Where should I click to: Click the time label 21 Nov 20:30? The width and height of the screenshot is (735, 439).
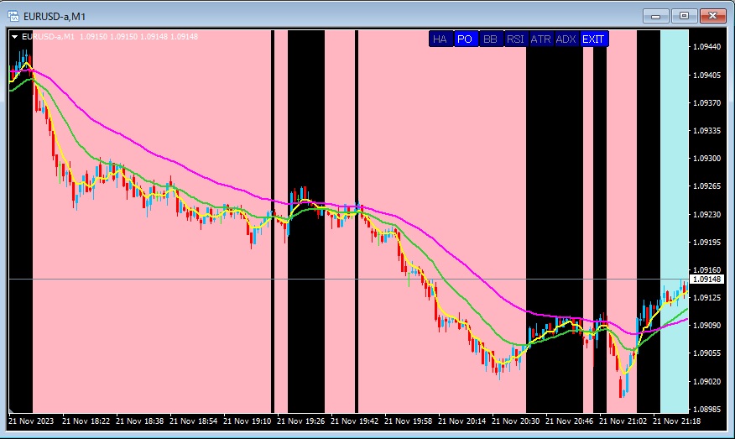point(516,421)
